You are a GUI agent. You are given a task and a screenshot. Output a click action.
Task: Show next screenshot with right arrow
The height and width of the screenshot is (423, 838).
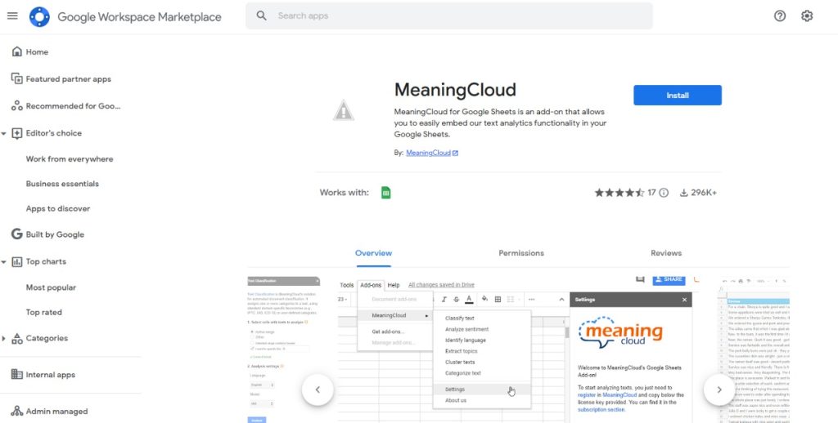(719, 390)
